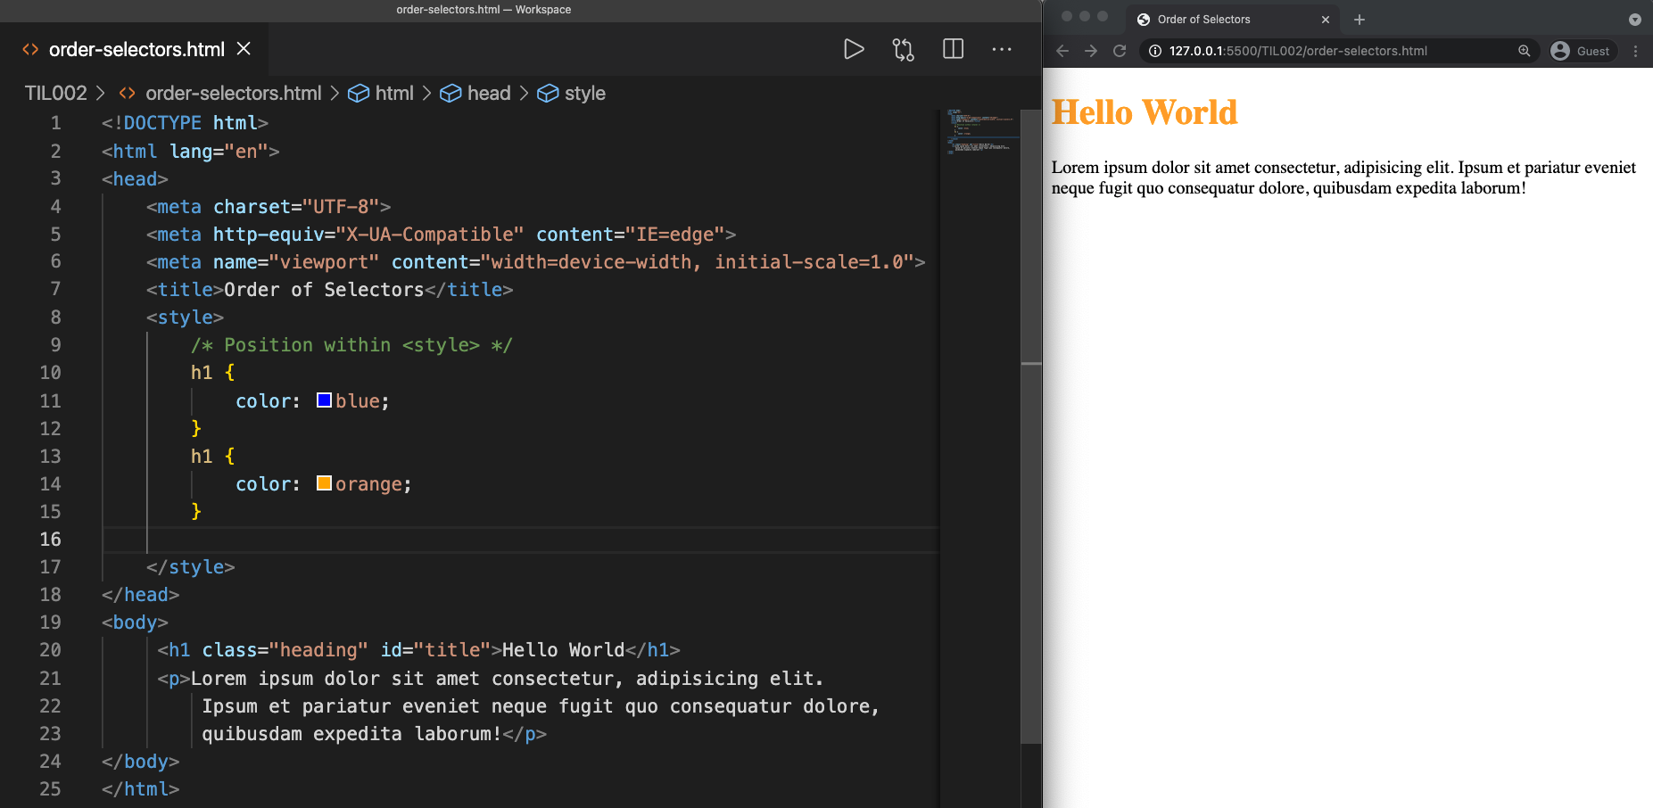This screenshot has width=1653, height=808.
Task: Select the order-selectors.html editor tab
Action: click(136, 49)
